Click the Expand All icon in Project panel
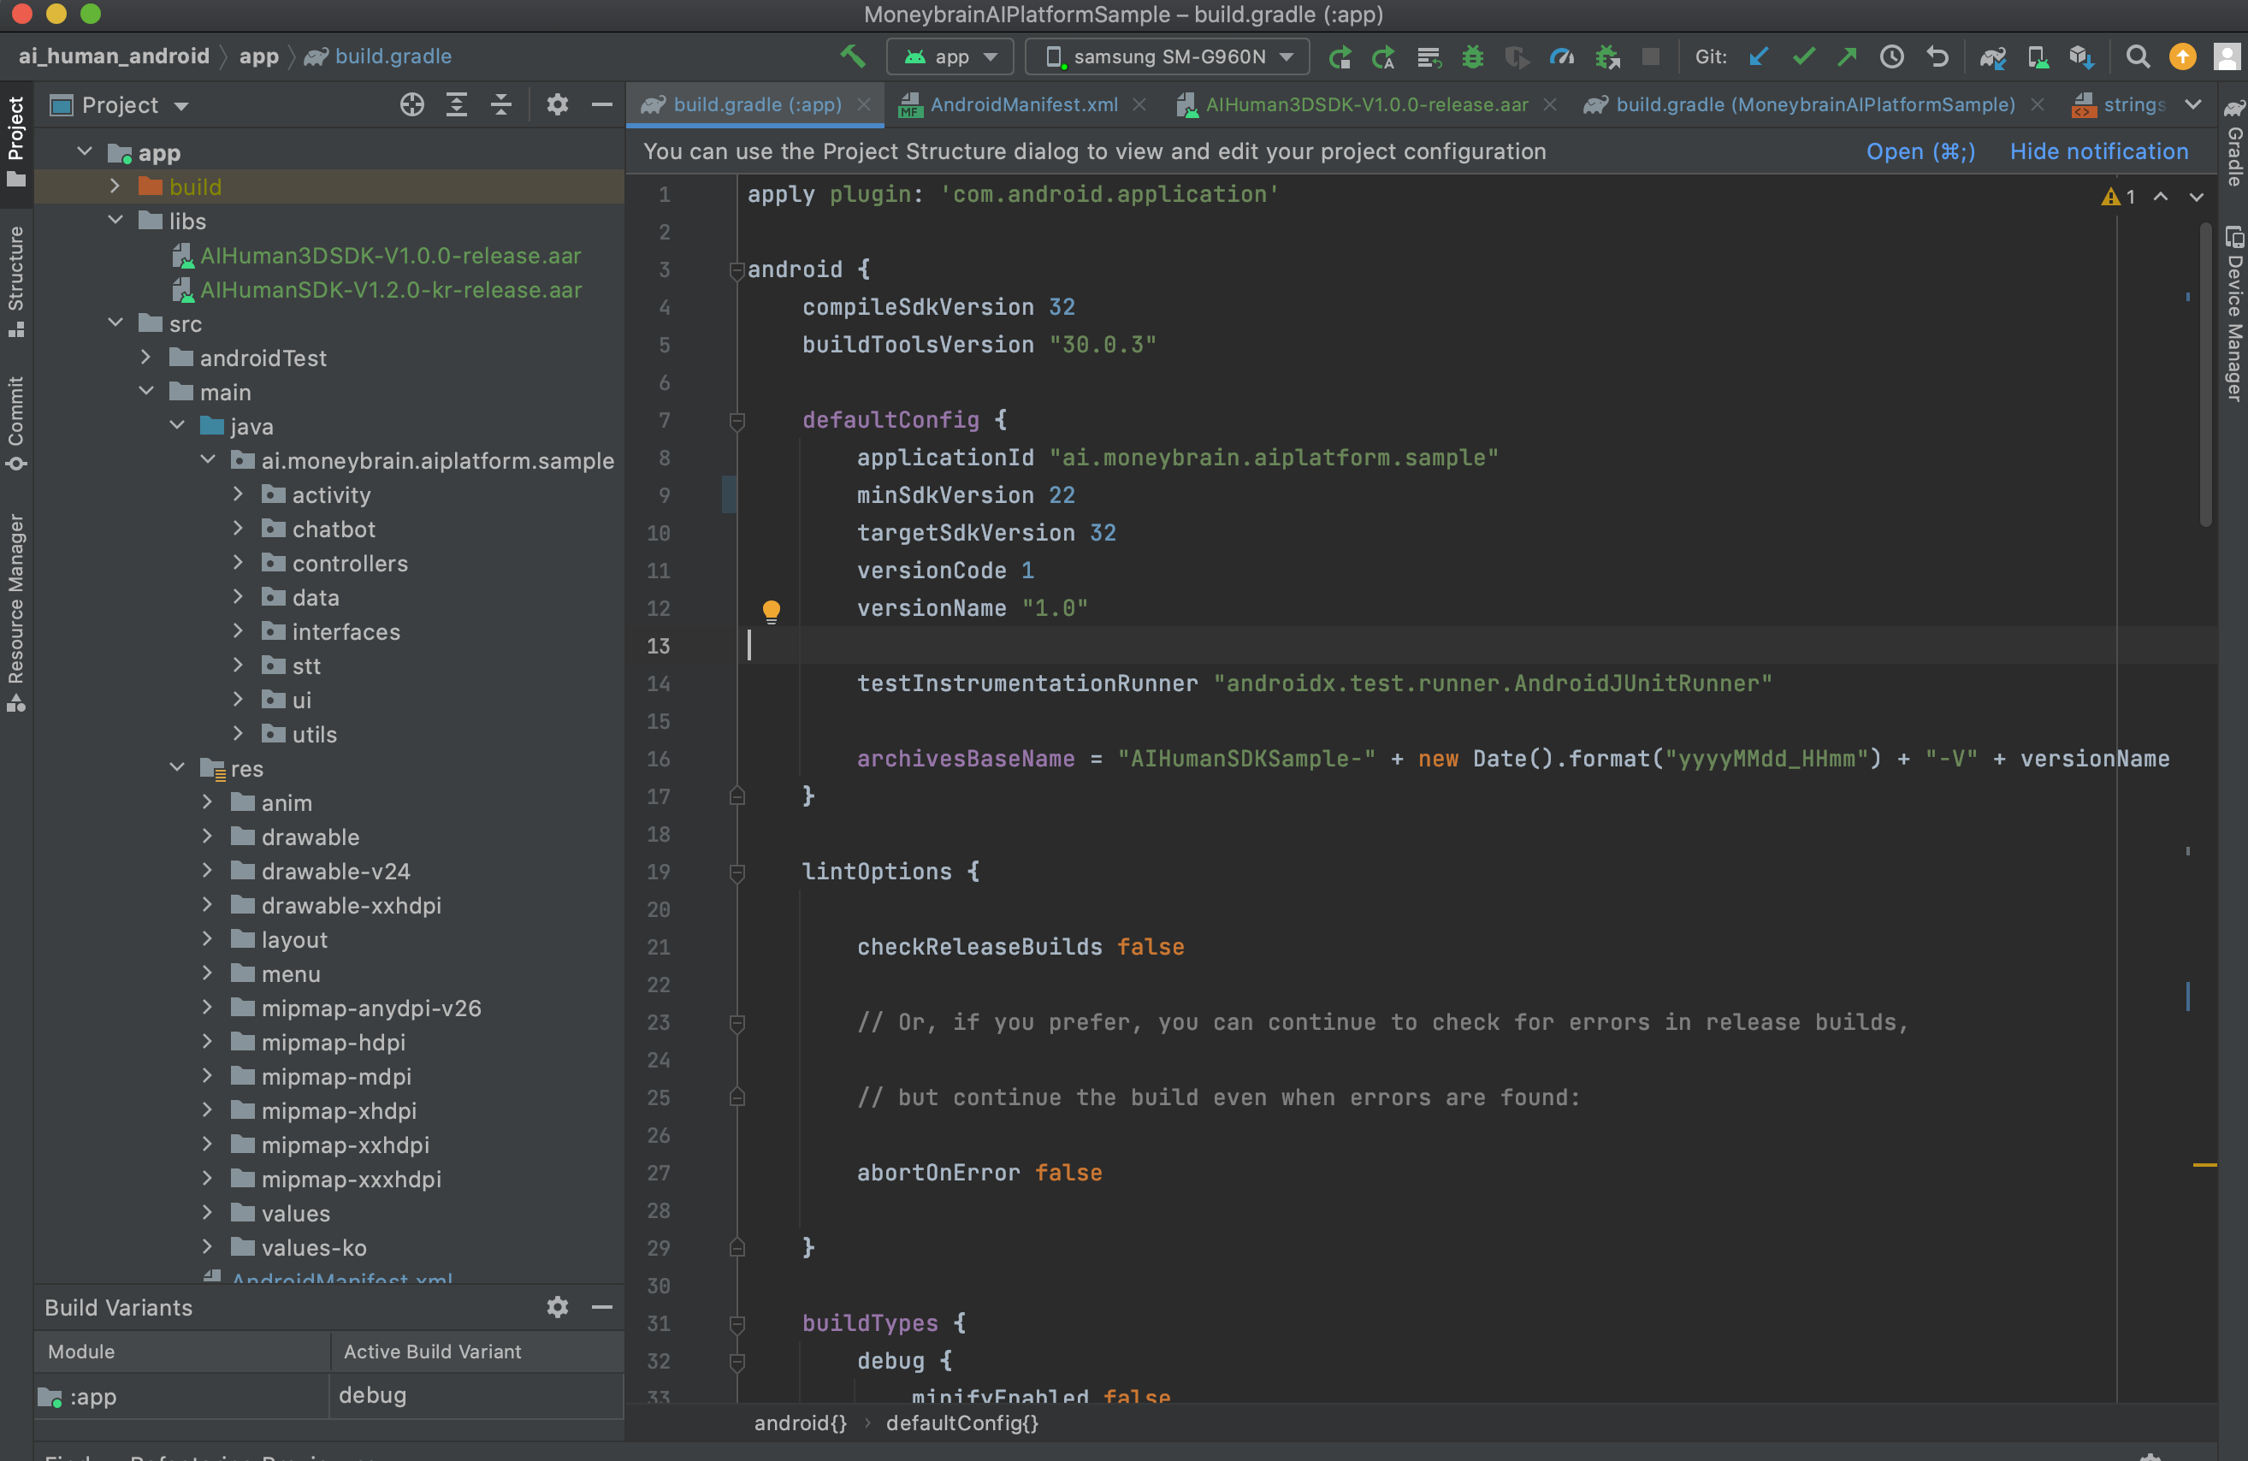The width and height of the screenshot is (2248, 1461). (456, 105)
